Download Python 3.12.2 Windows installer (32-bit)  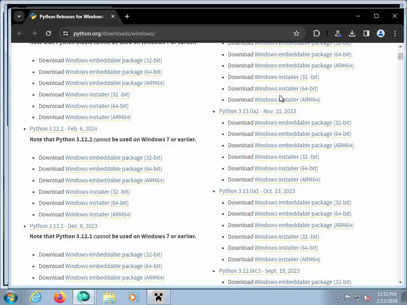click(97, 192)
